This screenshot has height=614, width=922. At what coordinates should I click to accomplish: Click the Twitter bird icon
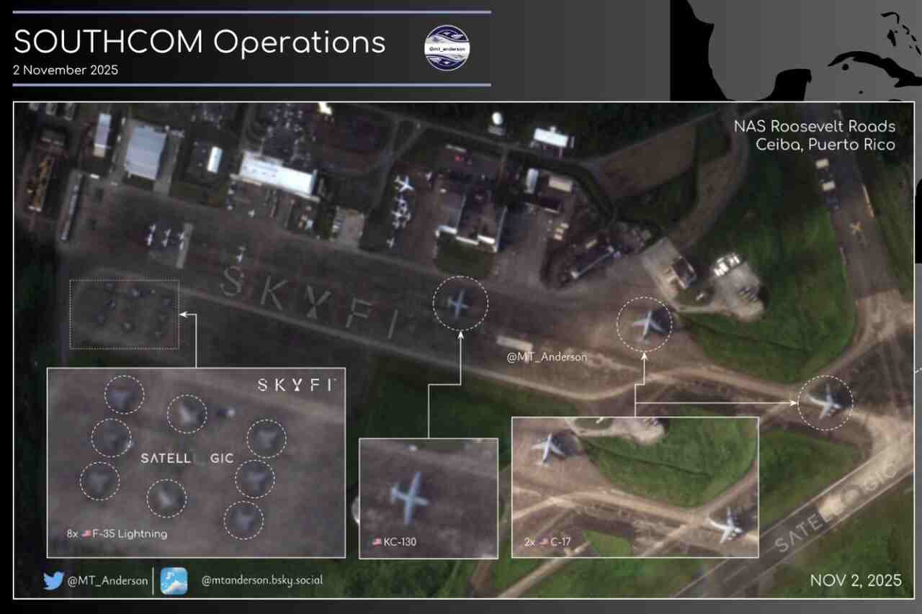coord(53,581)
